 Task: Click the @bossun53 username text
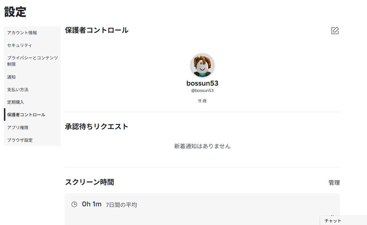point(202,91)
